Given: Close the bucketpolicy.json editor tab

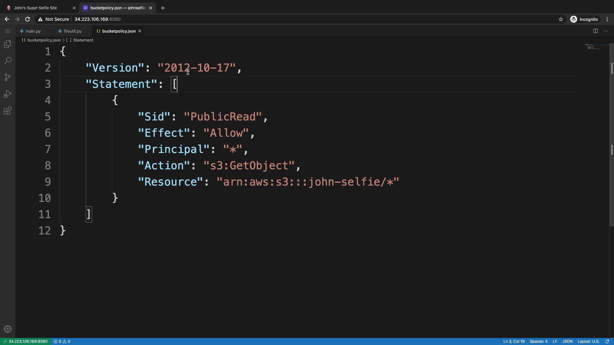Looking at the screenshot, I should pos(140,31).
